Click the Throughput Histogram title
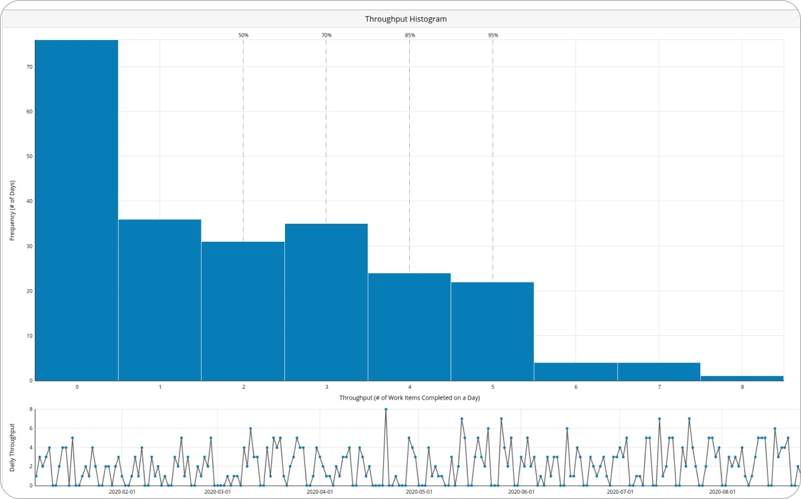Viewport: 801px width, 499px height. (405, 19)
